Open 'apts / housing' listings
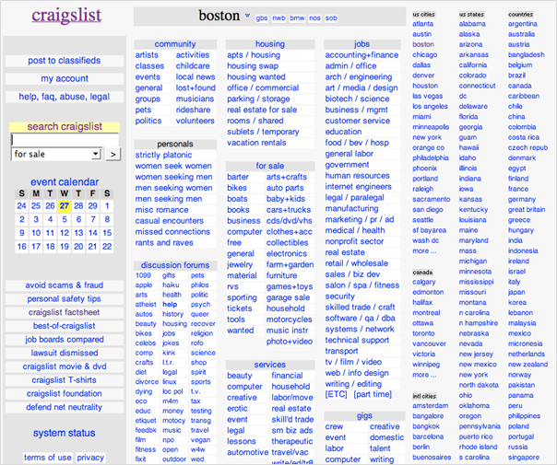Image resolution: width=557 pixels, height=465 pixels. 254,55
